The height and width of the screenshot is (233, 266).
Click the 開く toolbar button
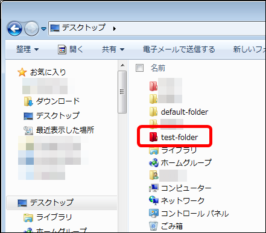[71, 49]
